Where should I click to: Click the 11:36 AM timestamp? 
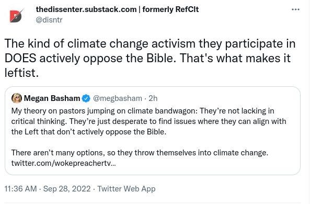(20, 188)
